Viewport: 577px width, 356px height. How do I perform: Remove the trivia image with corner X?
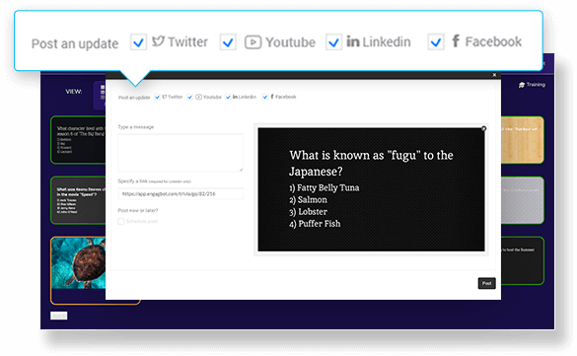coord(483,128)
